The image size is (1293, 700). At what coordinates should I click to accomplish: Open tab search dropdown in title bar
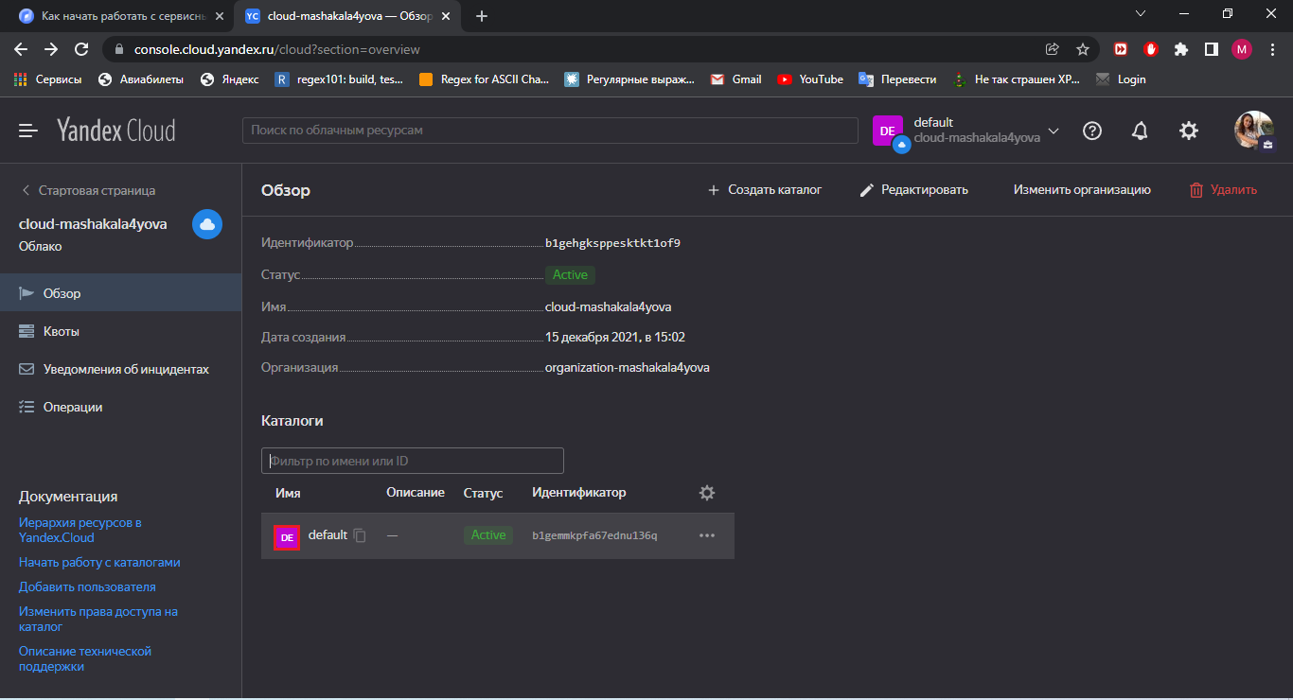[1141, 13]
